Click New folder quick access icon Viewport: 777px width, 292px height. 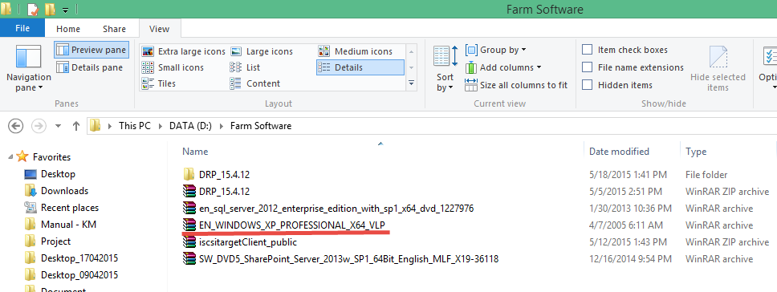pyautogui.click(x=50, y=9)
